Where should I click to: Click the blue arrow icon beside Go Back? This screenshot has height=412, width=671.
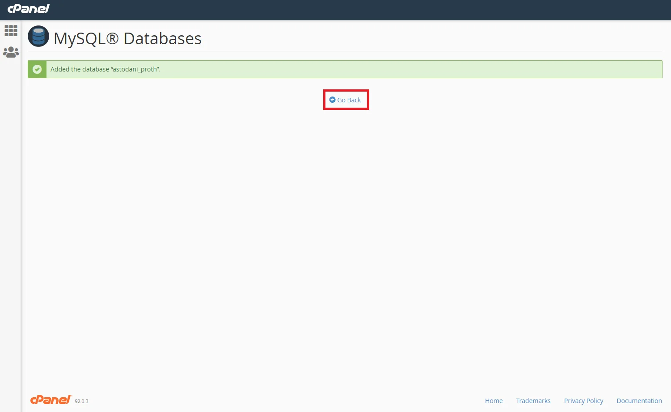332,100
